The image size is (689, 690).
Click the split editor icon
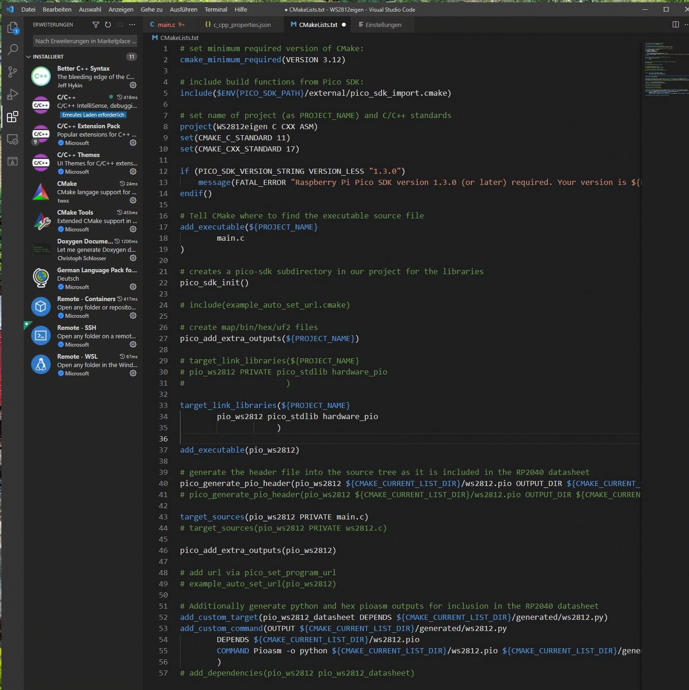tap(676, 25)
